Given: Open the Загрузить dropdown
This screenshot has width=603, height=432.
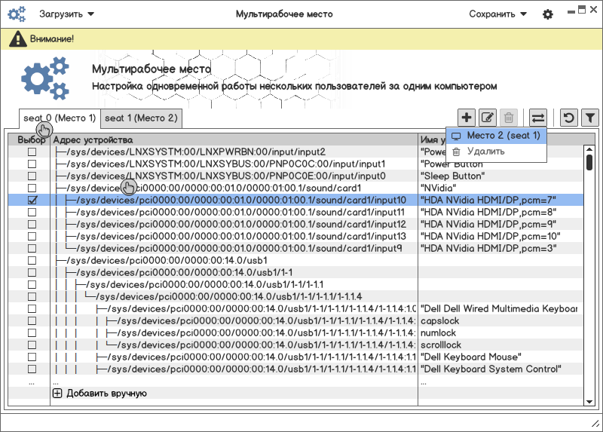Looking at the screenshot, I should (66, 14).
